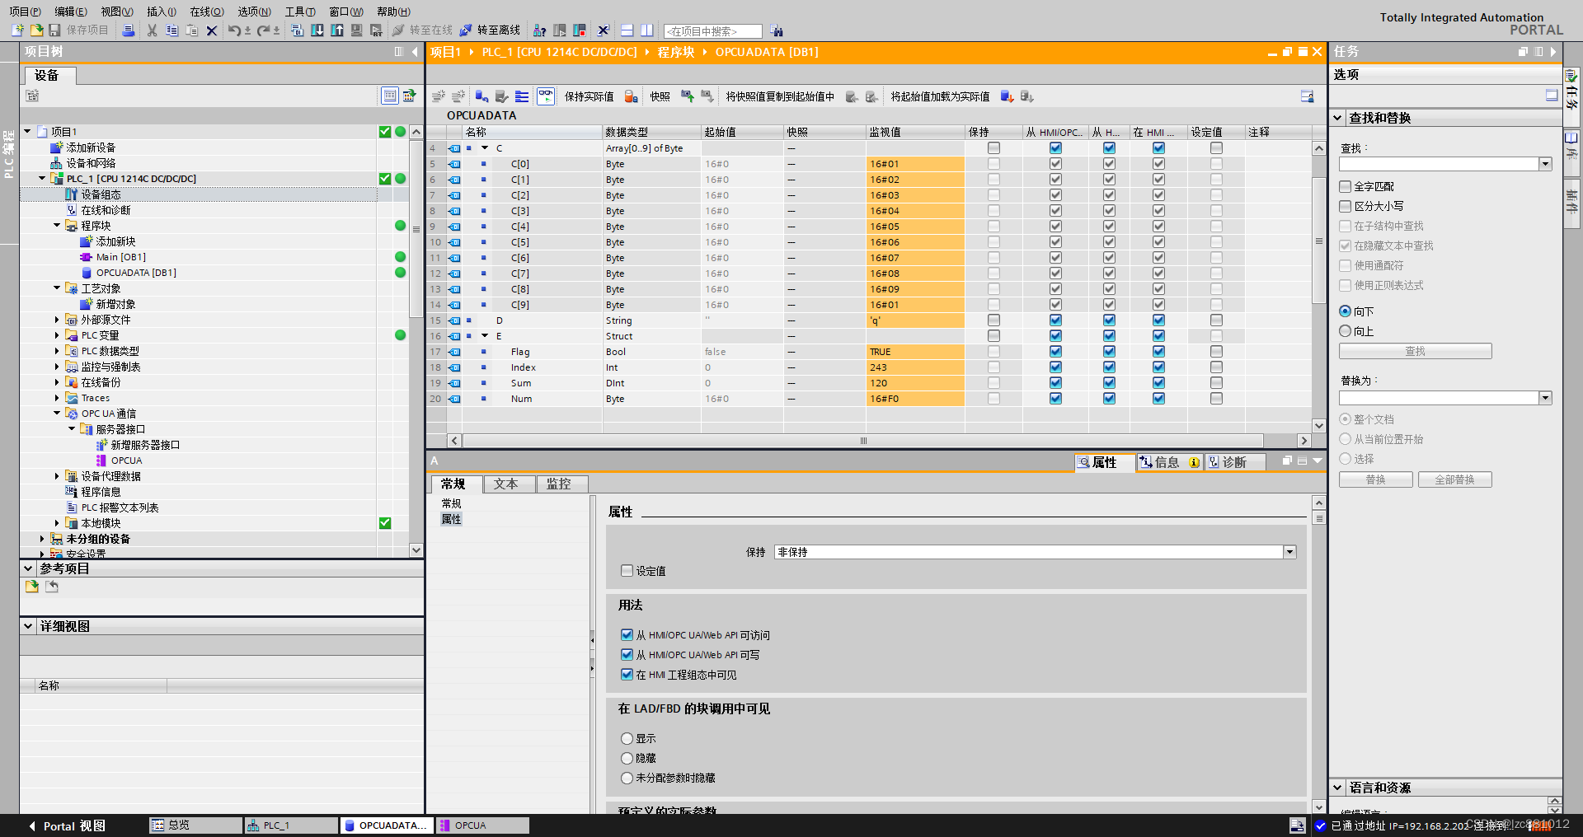Uncheck 从 HMI/OPC UA/Web API 可写
The width and height of the screenshot is (1583, 837).
tap(627, 655)
